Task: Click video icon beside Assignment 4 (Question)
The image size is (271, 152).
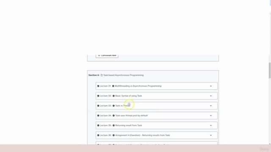Action: pos(113,135)
